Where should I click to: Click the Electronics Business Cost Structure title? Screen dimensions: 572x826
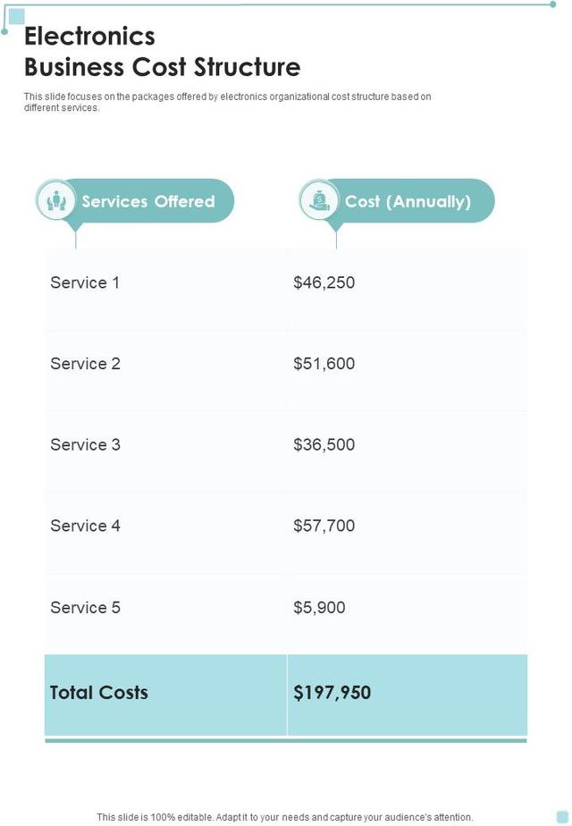pyautogui.click(x=162, y=52)
